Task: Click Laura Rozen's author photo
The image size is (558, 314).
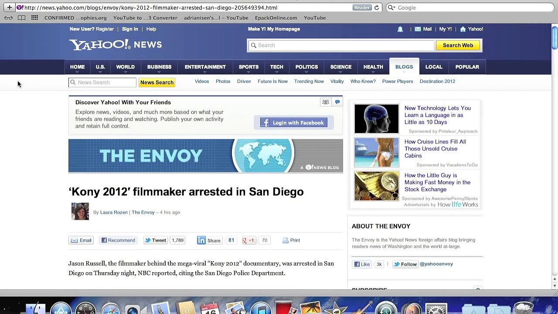Action: point(80,212)
